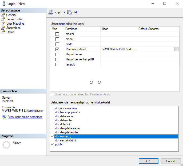Toggle the public role checkbox
183x166 pixels.
[x=52, y=144]
